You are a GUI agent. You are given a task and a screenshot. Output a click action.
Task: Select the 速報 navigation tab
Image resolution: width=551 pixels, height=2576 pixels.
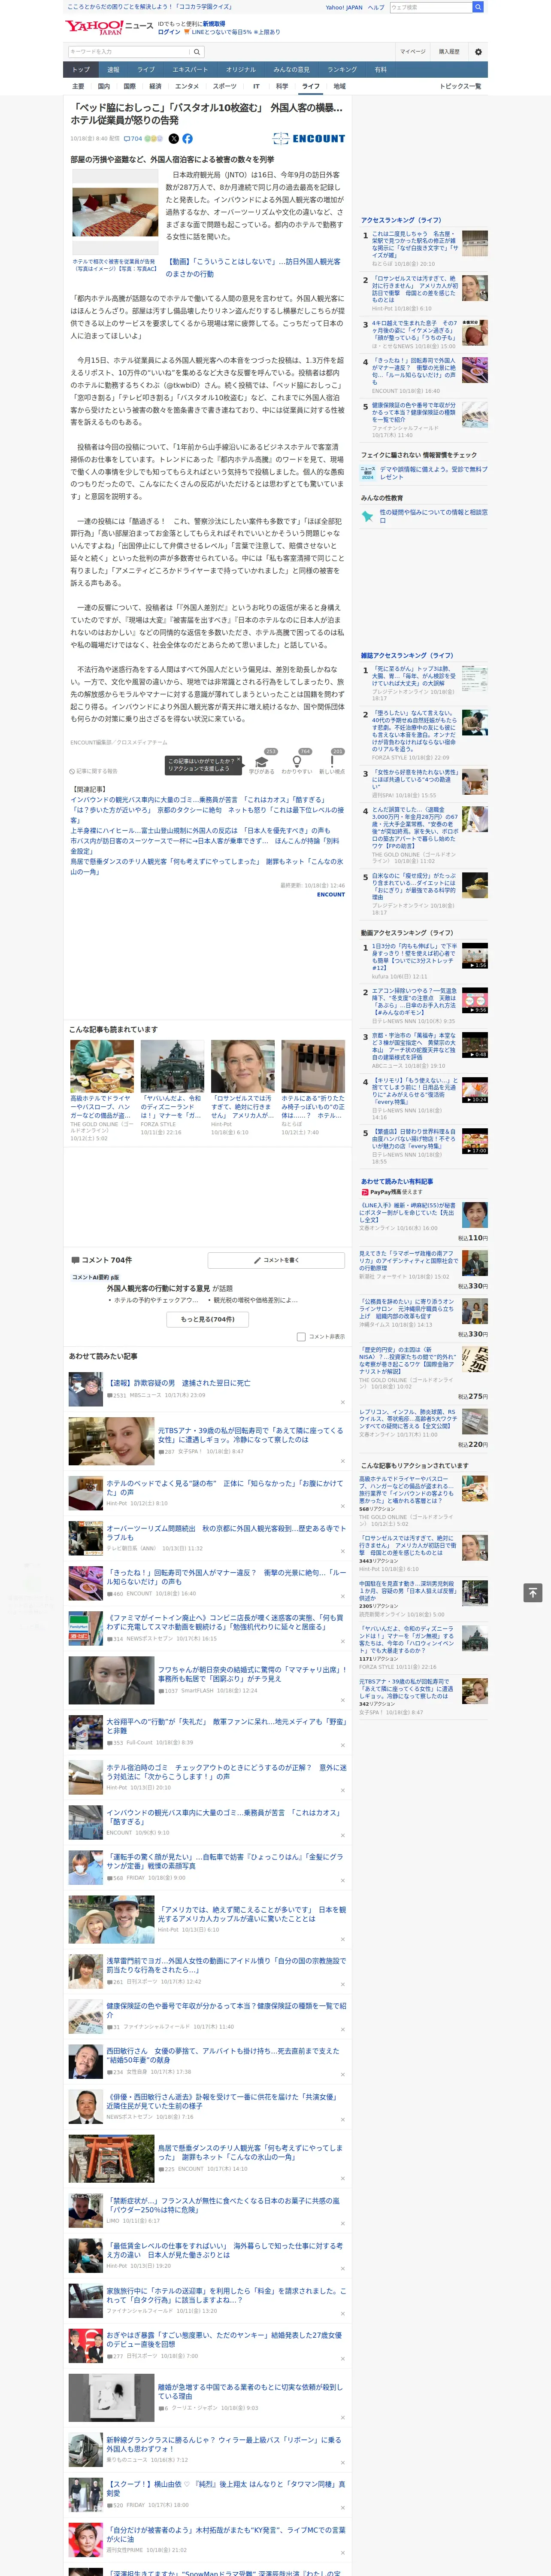(x=113, y=70)
